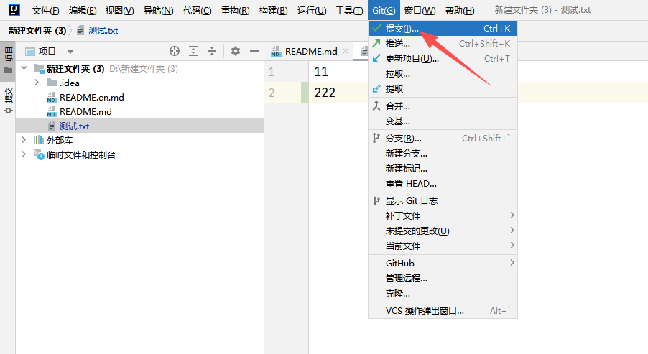Open the 项目 view dropdown arrow

(x=70, y=52)
